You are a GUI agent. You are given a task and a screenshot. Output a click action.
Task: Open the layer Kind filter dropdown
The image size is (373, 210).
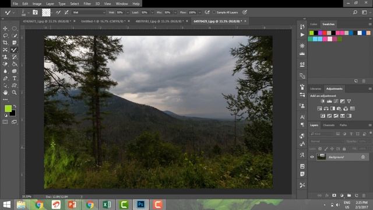click(322, 134)
